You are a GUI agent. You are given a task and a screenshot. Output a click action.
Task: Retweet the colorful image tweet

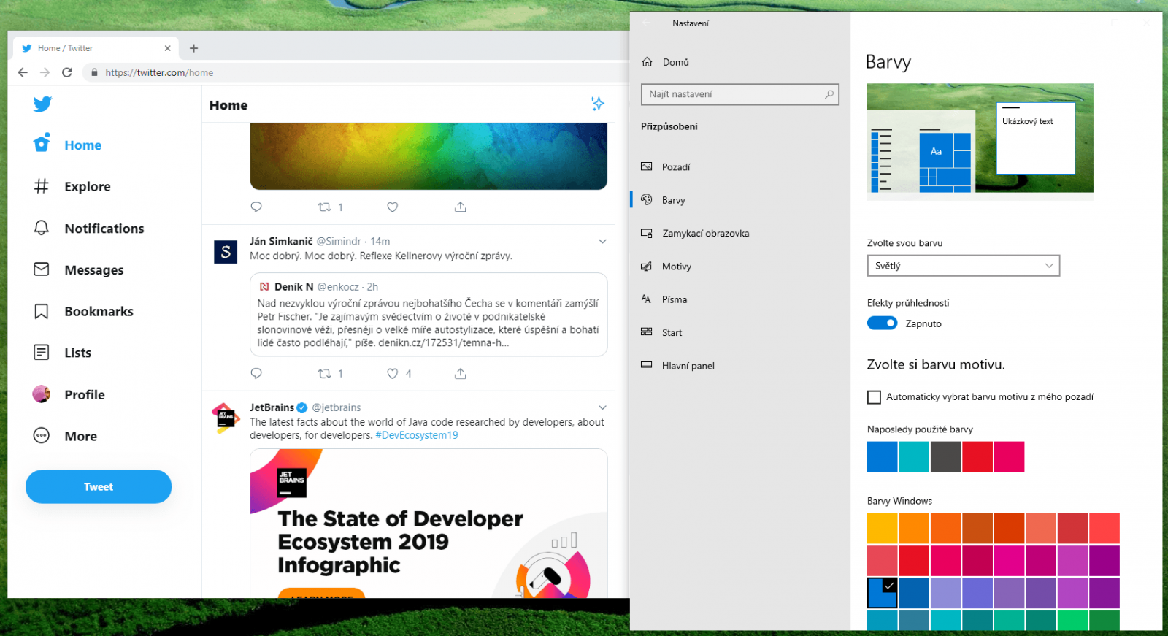coord(325,207)
